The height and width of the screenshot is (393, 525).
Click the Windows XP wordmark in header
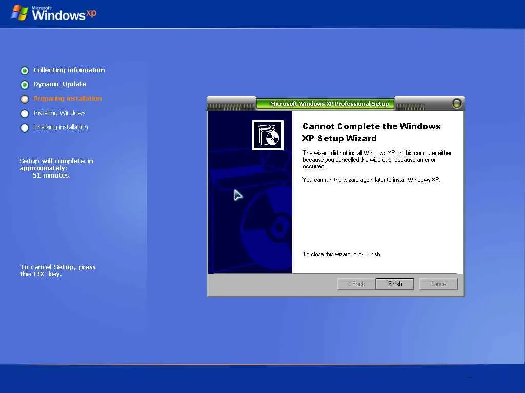(64, 14)
